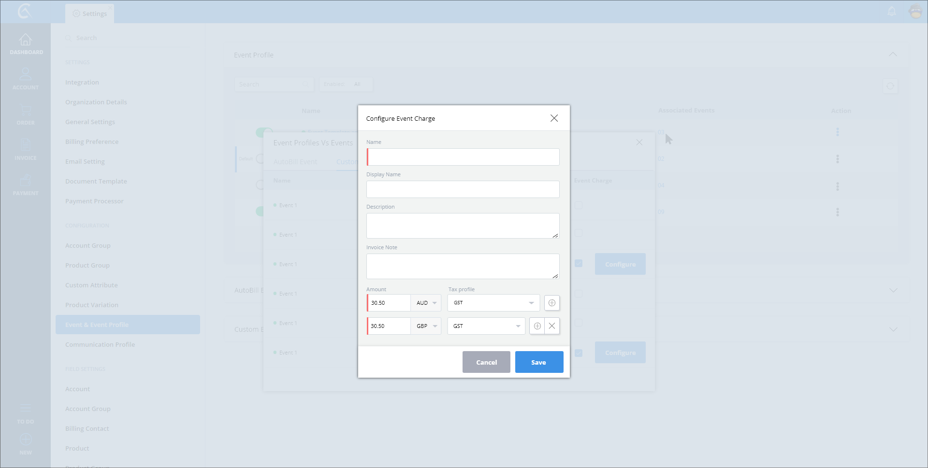Image resolution: width=928 pixels, height=468 pixels.
Task: Expand GST tax profile dropdown in GBP row
Action: coord(486,326)
